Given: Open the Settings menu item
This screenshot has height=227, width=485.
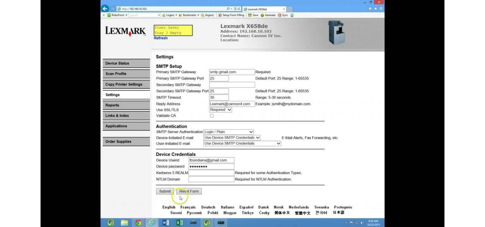Looking at the screenshot, I should coord(127,95).
